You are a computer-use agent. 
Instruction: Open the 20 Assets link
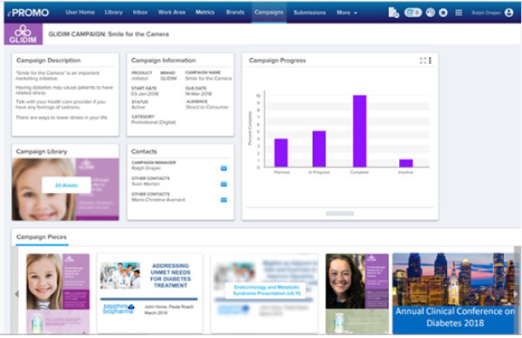coord(67,185)
